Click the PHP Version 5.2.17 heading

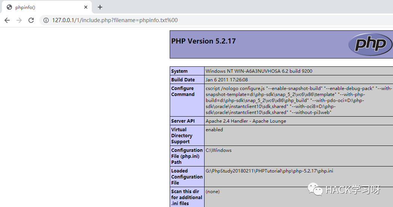point(203,41)
